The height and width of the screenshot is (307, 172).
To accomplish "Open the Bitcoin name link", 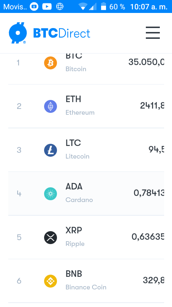I will (76, 69).
